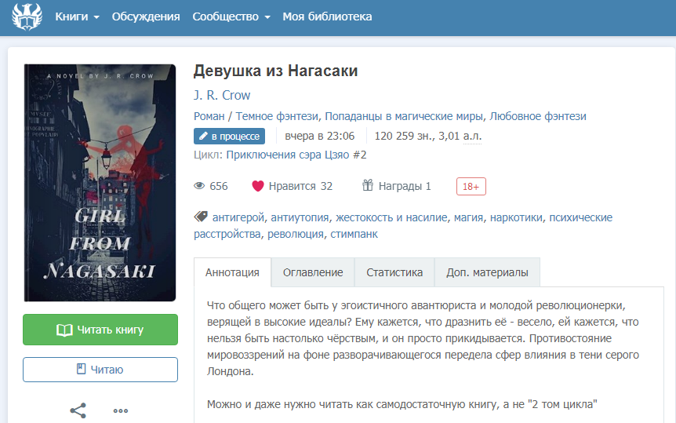The height and width of the screenshot is (423, 676).
Task: Switch to the Оглавление tab
Action: pyautogui.click(x=313, y=272)
